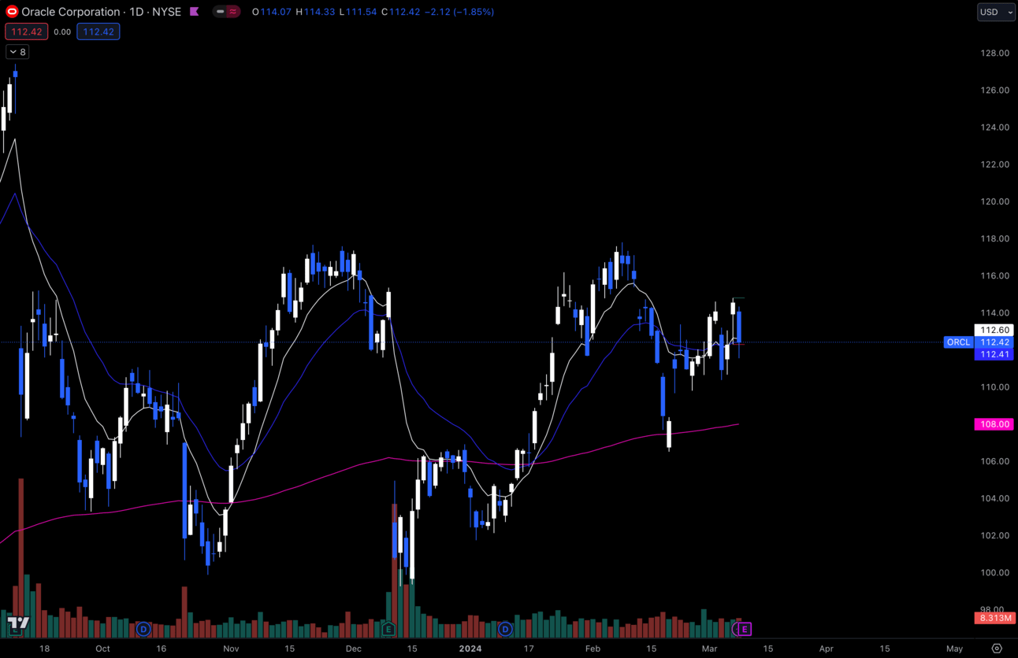The height and width of the screenshot is (658, 1018).
Task: Click 124.00 on the price axis
Action: [x=994, y=128]
